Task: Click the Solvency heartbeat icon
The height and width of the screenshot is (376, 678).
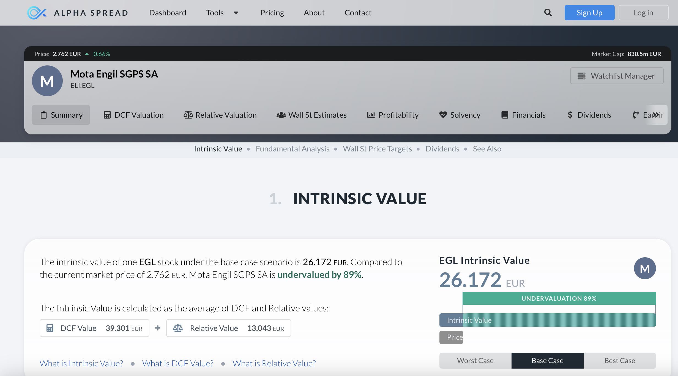Action: coord(443,115)
